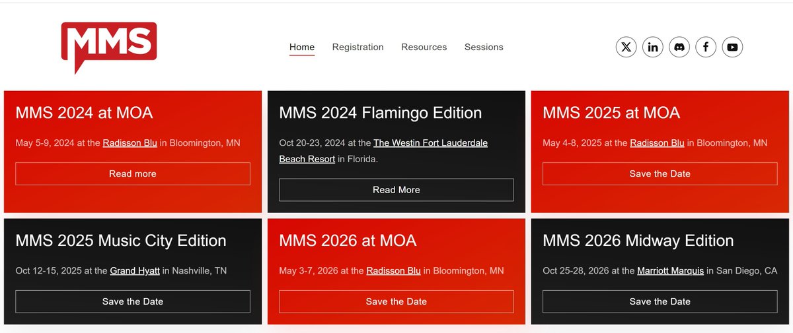Open the Resources nav item
Screen dimensions: 793x333
click(424, 47)
